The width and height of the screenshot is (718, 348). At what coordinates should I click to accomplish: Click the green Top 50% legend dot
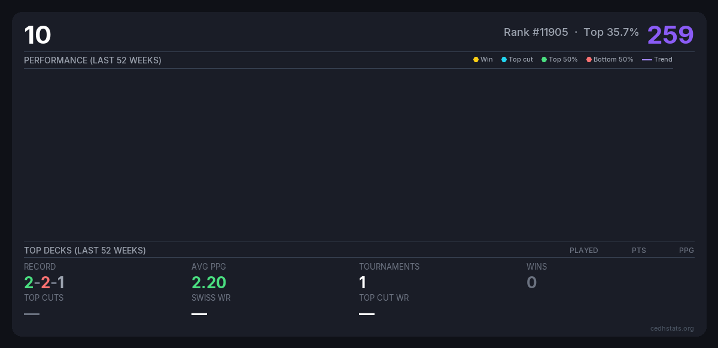(x=544, y=60)
